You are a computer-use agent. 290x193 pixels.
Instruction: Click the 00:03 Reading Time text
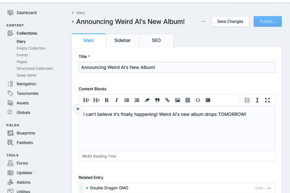coord(99,156)
